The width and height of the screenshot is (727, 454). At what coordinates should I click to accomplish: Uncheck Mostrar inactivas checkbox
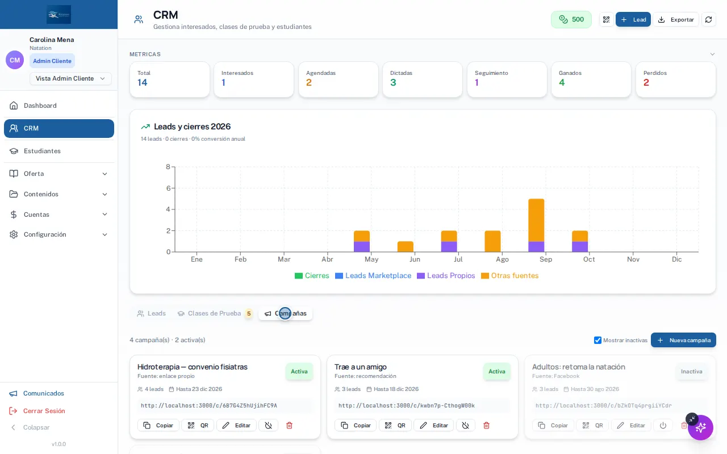click(598, 340)
